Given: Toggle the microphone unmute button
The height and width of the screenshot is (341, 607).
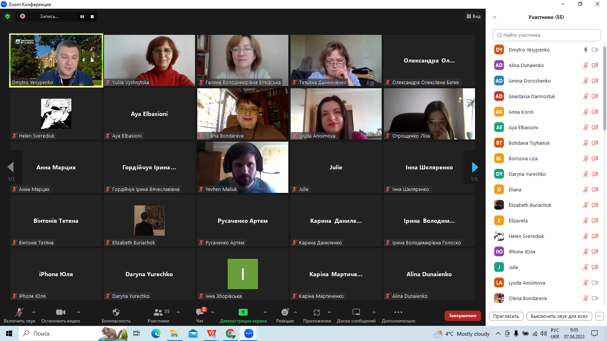Looking at the screenshot, I should pyautogui.click(x=19, y=312).
